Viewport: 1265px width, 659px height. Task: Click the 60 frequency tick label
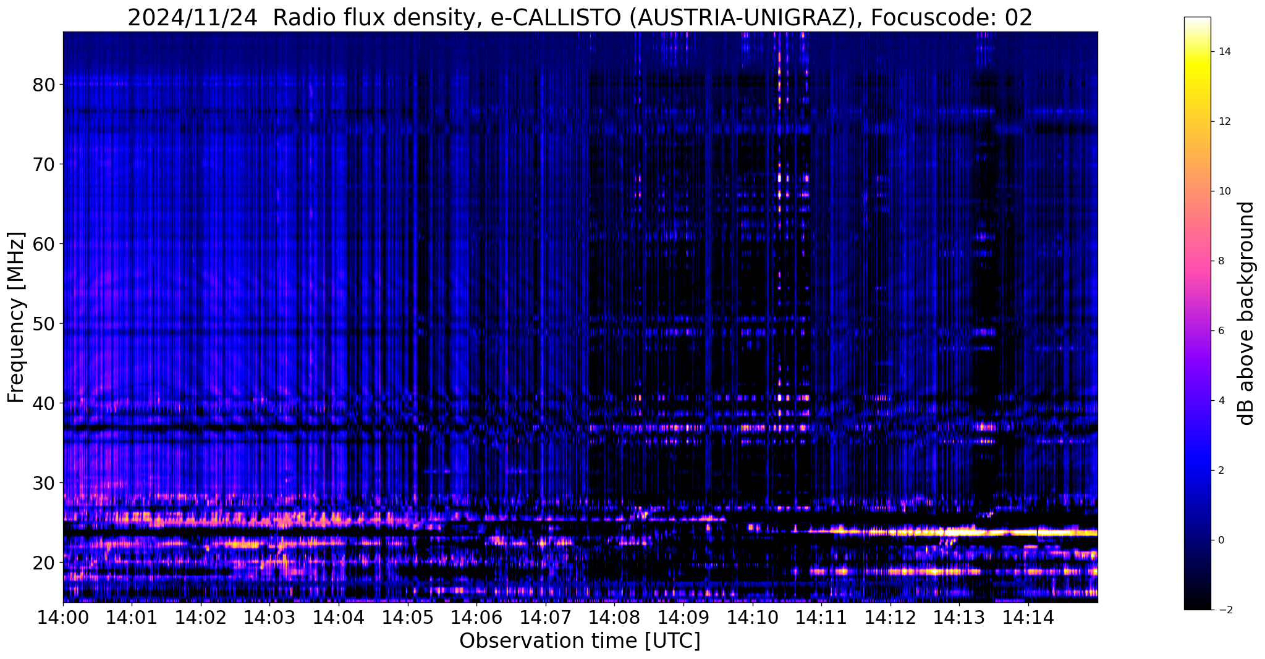[43, 244]
